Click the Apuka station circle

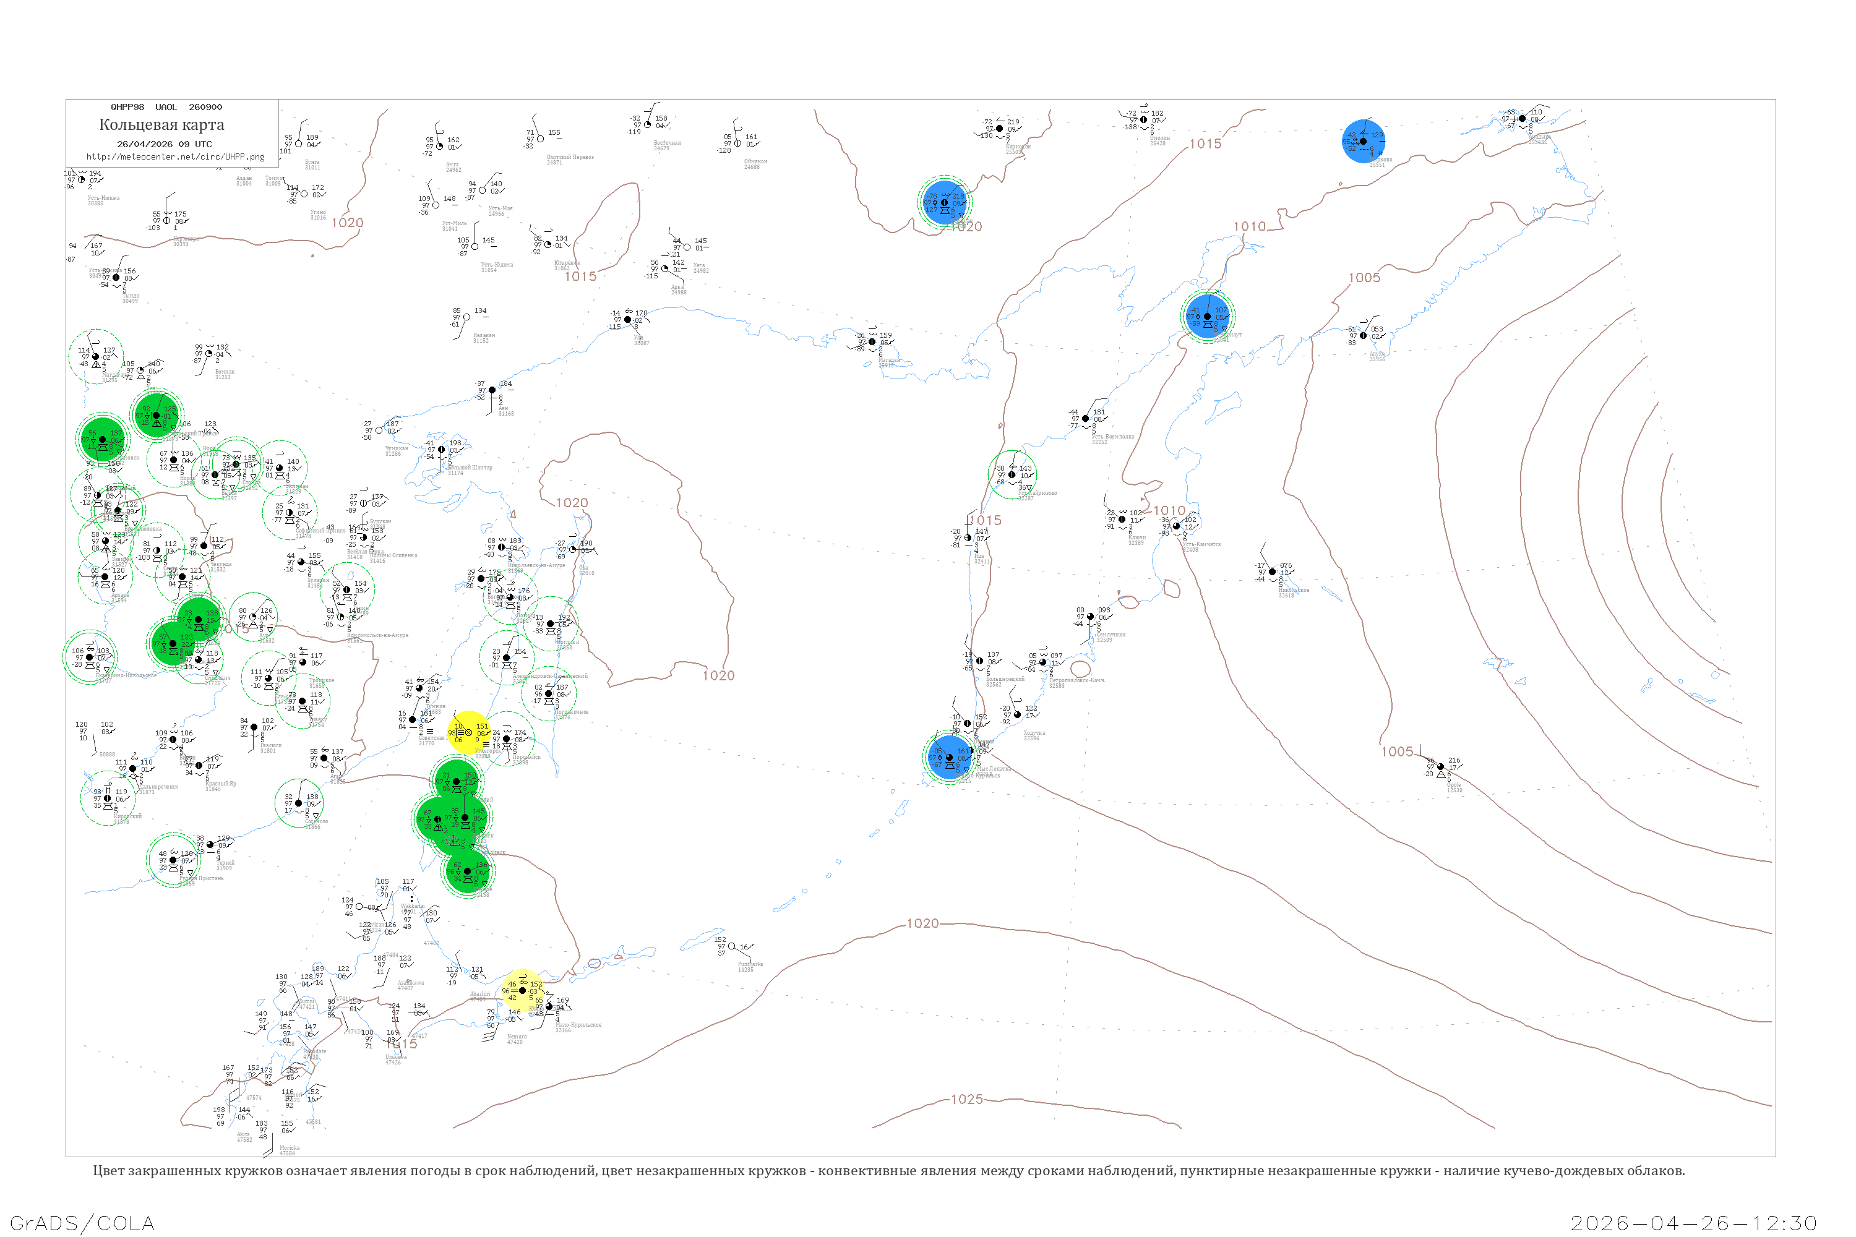coord(1363,335)
